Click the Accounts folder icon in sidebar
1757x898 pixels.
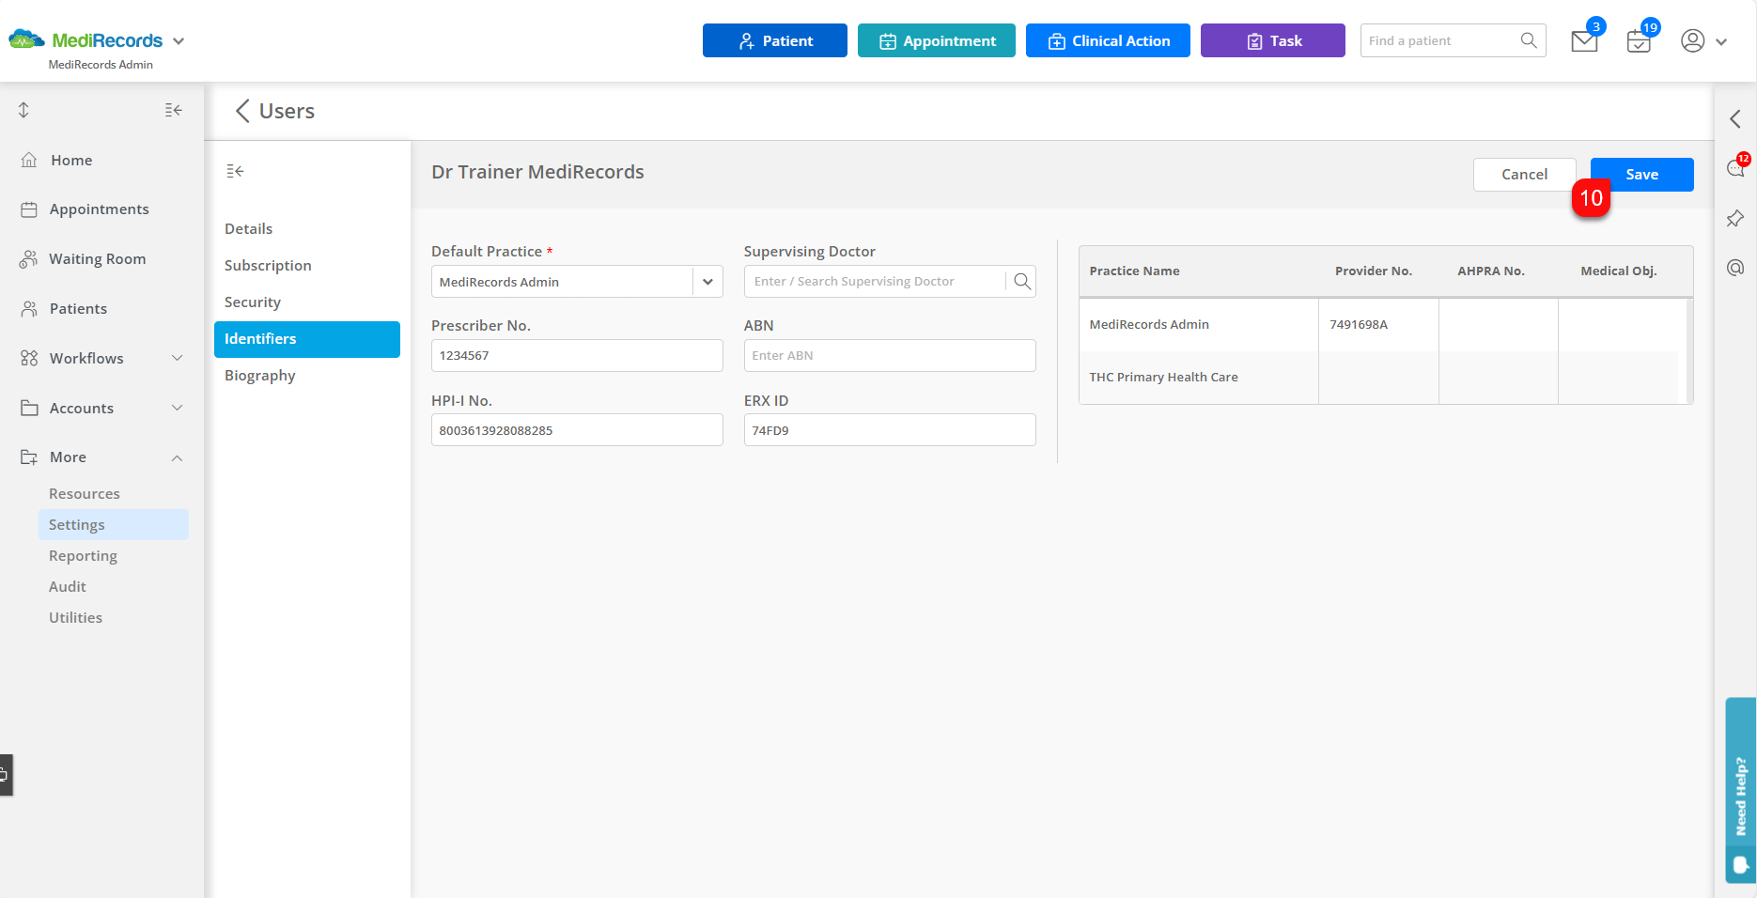coord(29,408)
